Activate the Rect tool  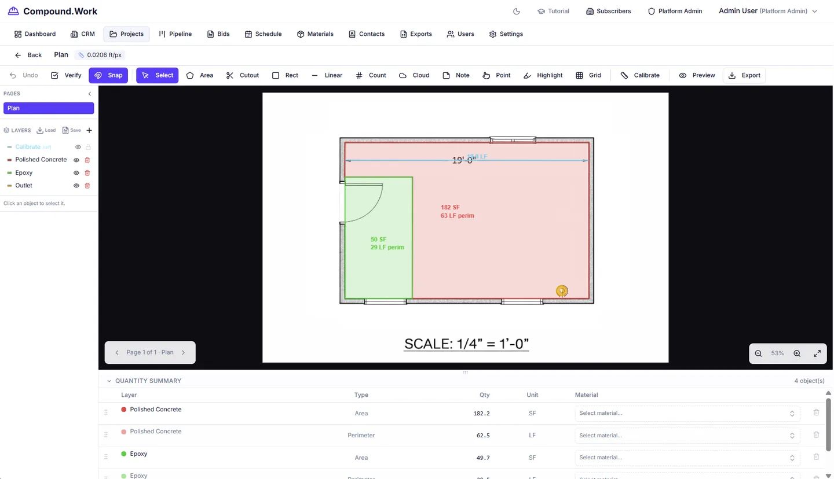pos(285,75)
